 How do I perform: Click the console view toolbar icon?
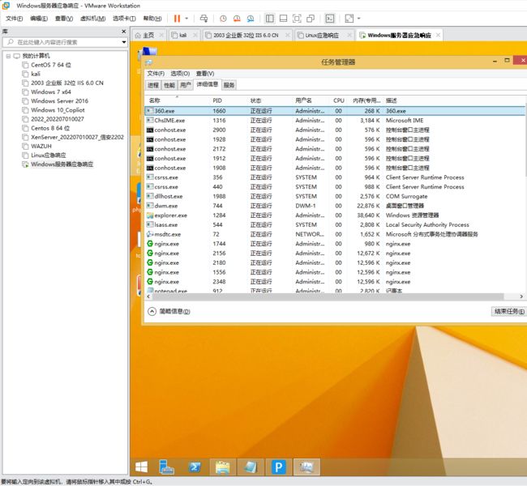pos(330,19)
